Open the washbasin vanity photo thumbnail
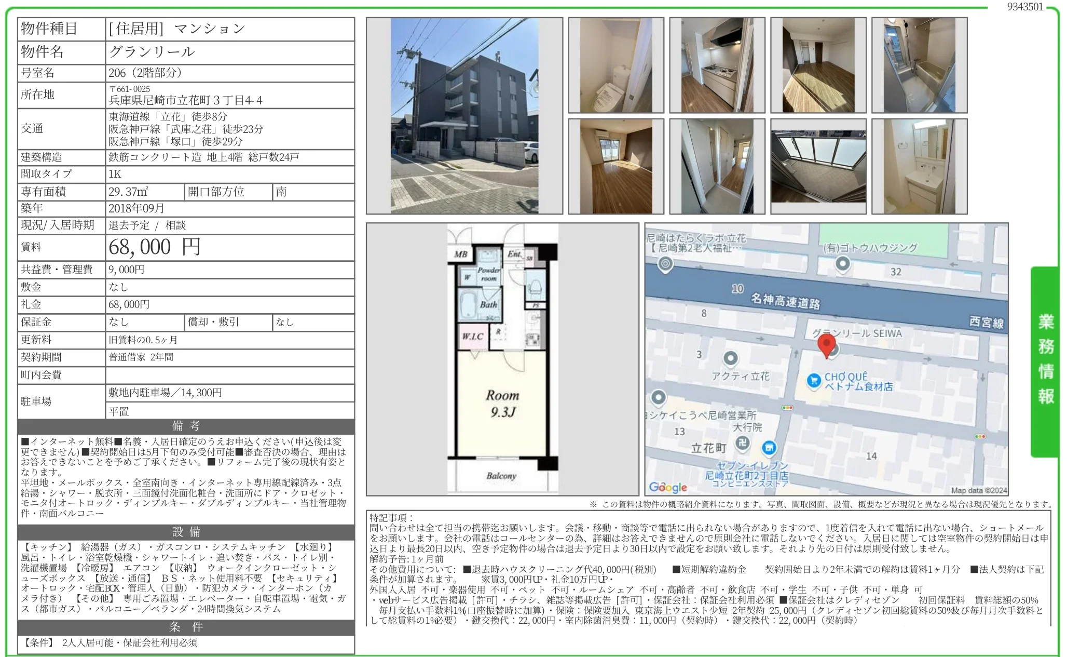The height and width of the screenshot is (657, 1067). coord(919,167)
